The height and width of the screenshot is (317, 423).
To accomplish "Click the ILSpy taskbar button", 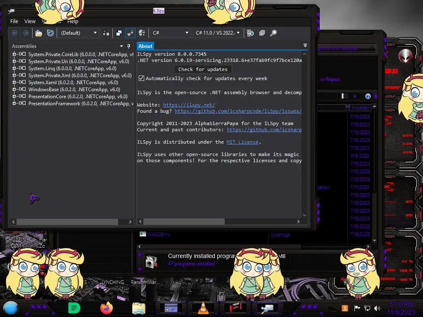I will tap(268, 308).
